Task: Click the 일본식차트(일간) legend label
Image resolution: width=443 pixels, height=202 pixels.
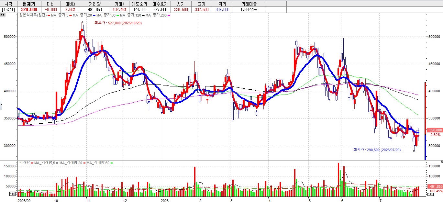Action: click(x=33, y=15)
